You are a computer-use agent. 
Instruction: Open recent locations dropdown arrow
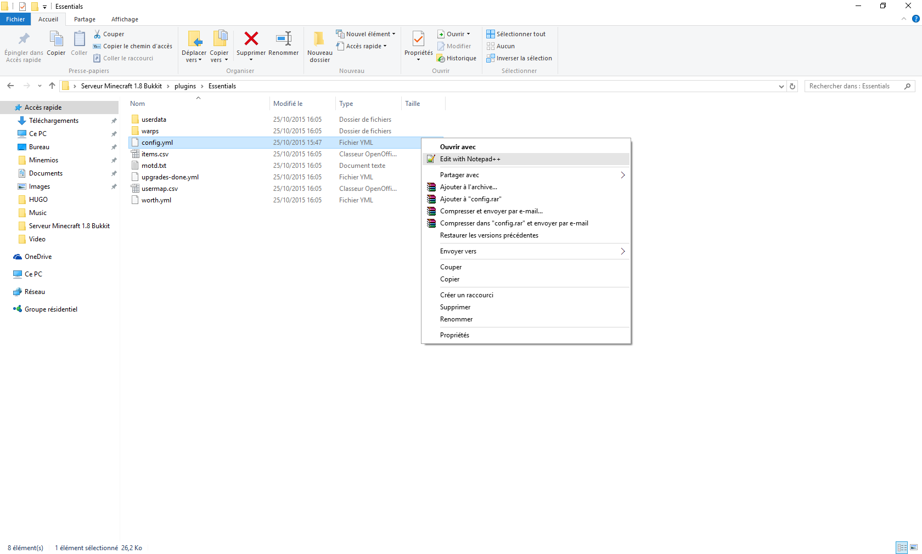pos(40,86)
